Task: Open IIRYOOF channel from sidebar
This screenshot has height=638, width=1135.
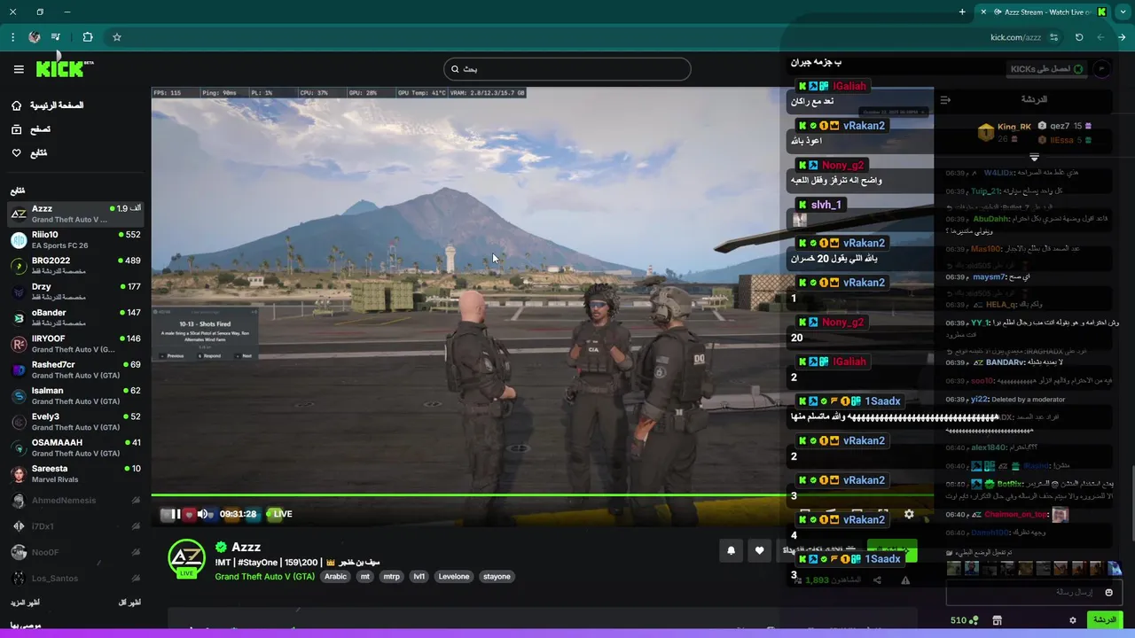Action: pyautogui.click(x=75, y=344)
